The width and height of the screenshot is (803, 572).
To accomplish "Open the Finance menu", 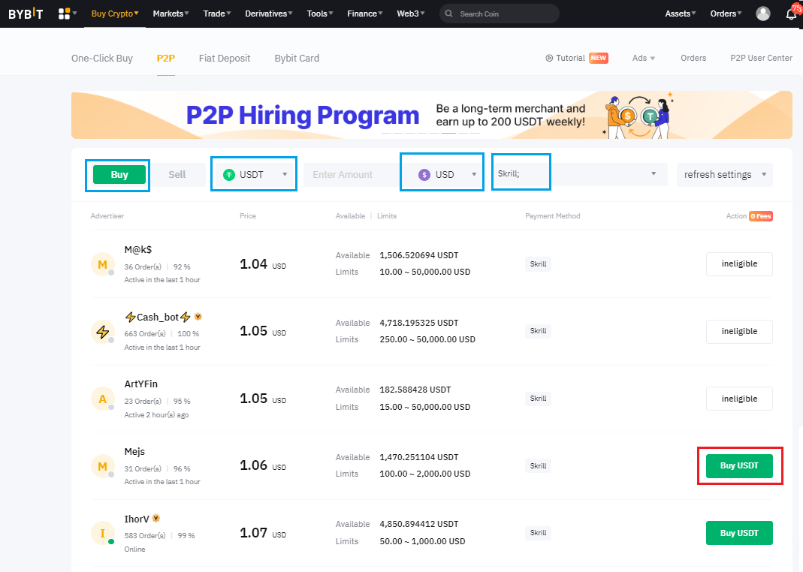I will pos(364,14).
